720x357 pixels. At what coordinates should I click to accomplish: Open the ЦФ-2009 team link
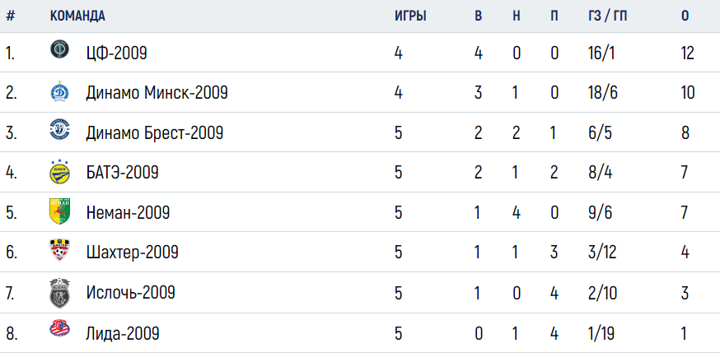117,53
